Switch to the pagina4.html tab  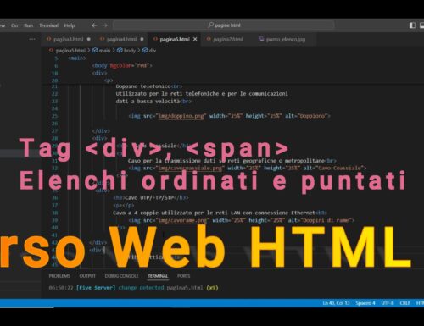click(x=121, y=39)
